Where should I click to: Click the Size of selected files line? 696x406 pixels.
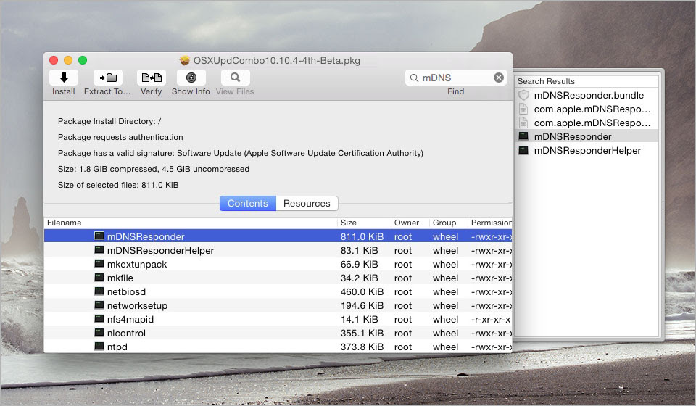click(118, 185)
